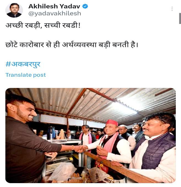Open the #अकबरपुर hashtag
Viewport: 181px width, 187px height.
tap(23, 64)
